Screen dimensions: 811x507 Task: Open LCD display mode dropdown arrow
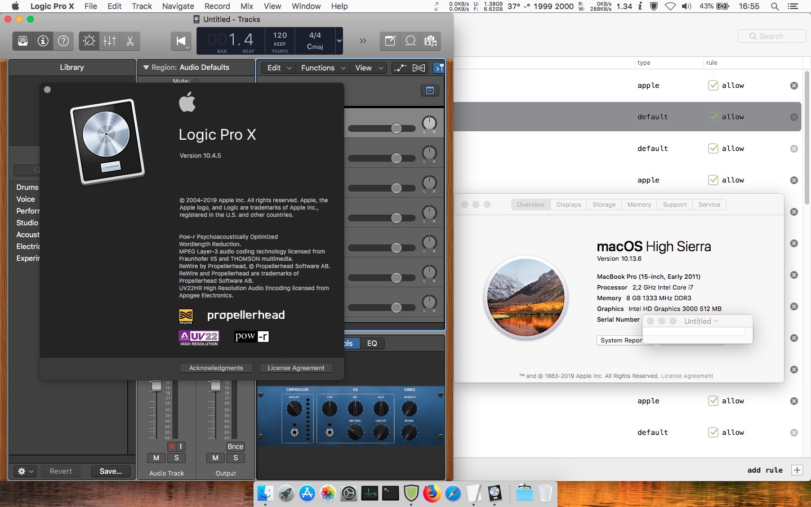click(x=339, y=41)
